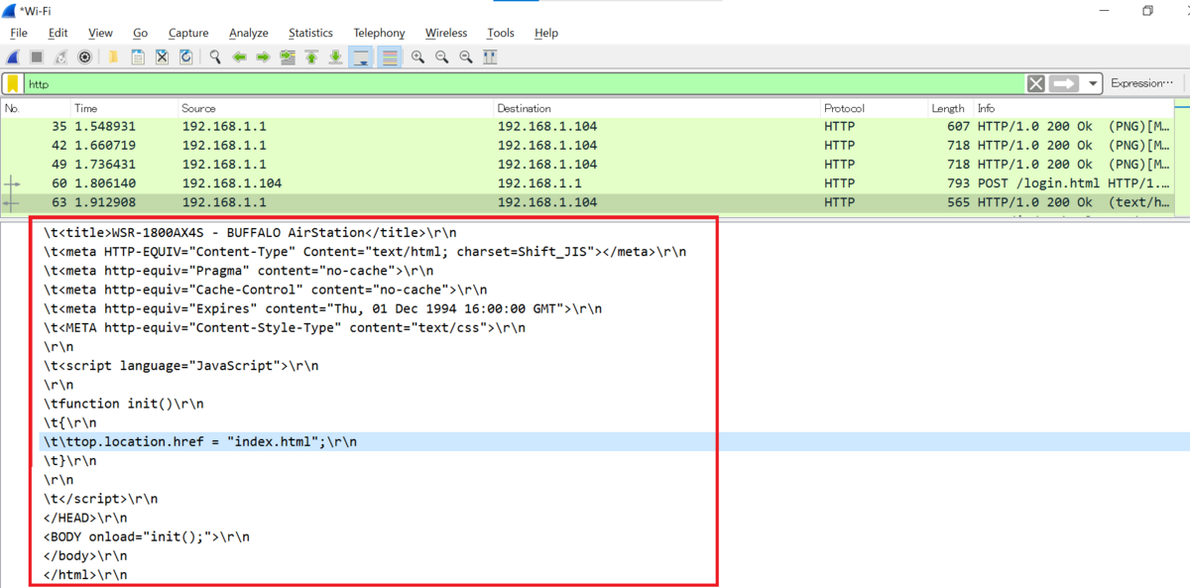Reset packet text to normal size
This screenshot has width=1190, height=588.
465,58
